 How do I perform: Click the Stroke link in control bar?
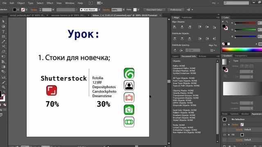coord(34,10)
